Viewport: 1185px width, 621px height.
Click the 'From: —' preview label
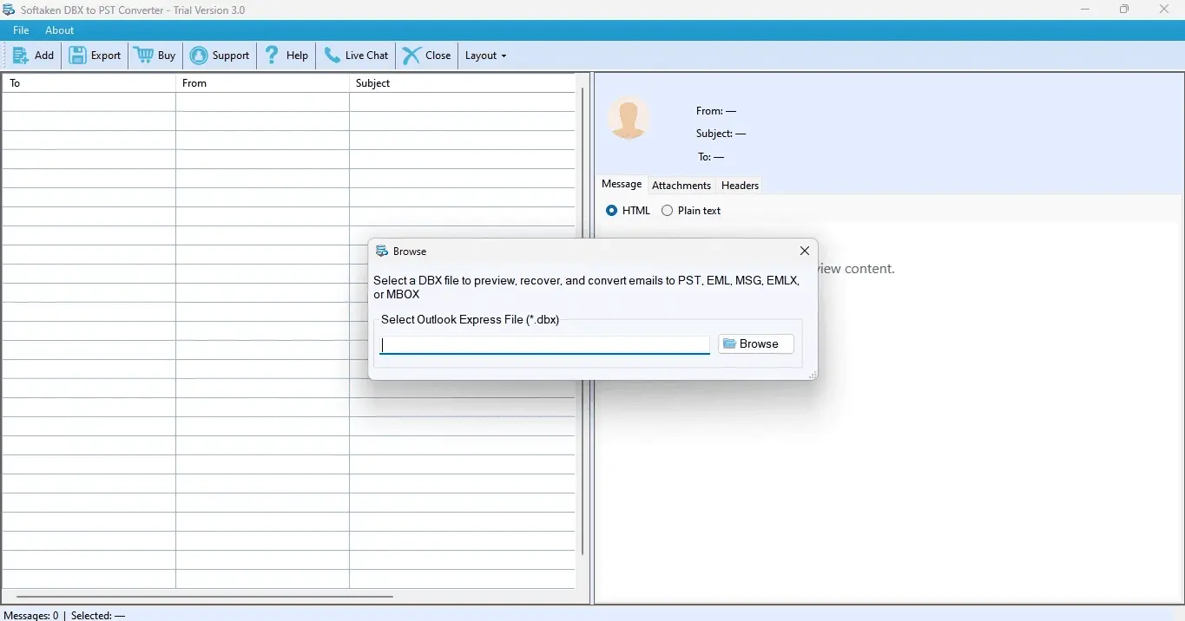pos(716,111)
